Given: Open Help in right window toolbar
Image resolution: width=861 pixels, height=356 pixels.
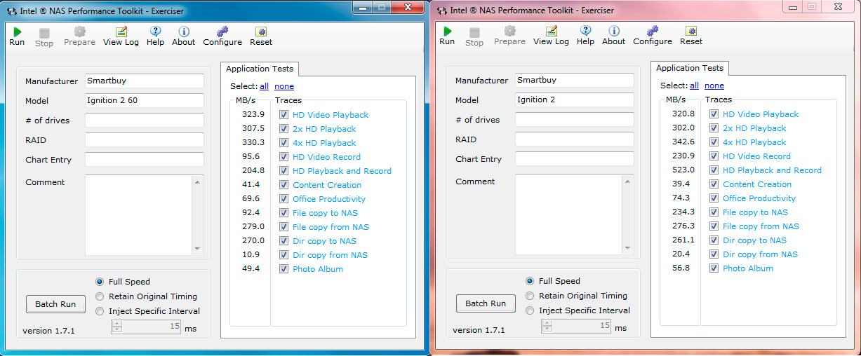Looking at the screenshot, I should click(x=585, y=31).
